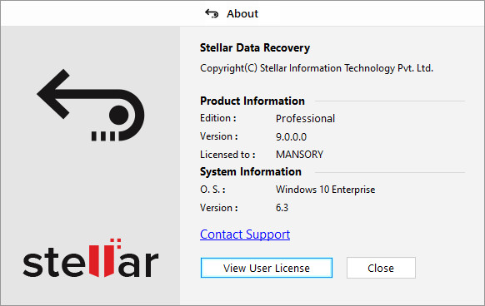The image size is (485, 306).
Task: Click the 'System Information' section heading
Action: [x=250, y=171]
